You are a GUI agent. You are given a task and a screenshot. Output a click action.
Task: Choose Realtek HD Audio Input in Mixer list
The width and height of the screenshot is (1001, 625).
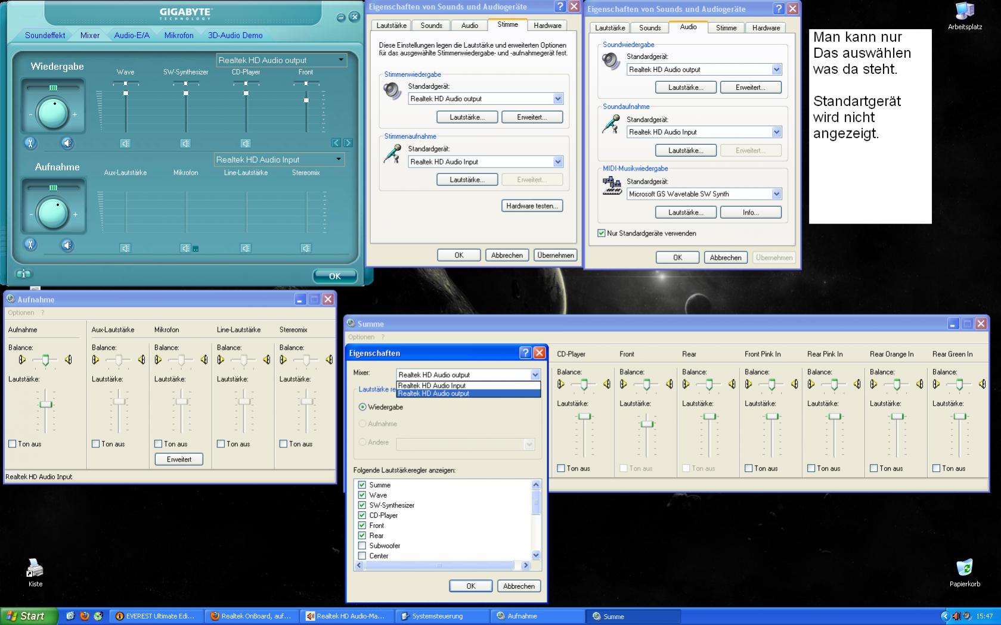(x=468, y=385)
